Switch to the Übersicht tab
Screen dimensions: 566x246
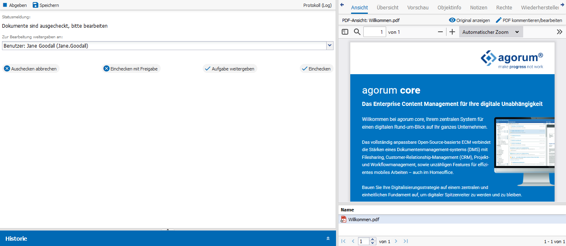point(387,8)
